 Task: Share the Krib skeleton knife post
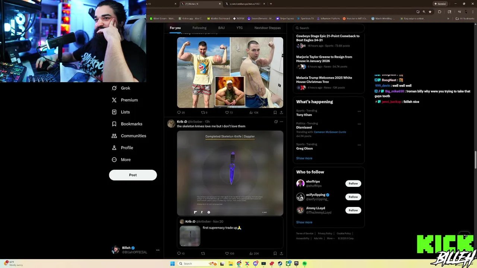click(281, 253)
